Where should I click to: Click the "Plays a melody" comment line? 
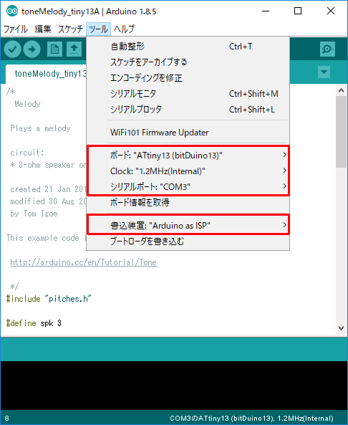point(40,128)
